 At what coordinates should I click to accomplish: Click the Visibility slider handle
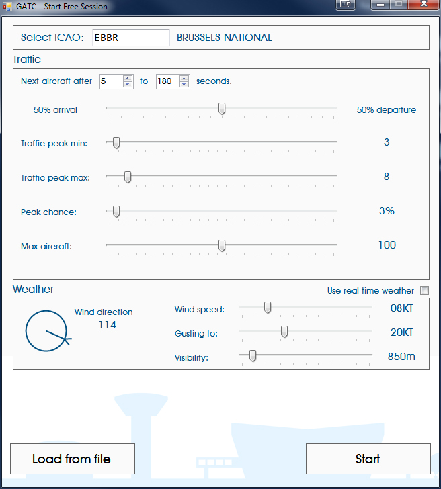click(253, 356)
